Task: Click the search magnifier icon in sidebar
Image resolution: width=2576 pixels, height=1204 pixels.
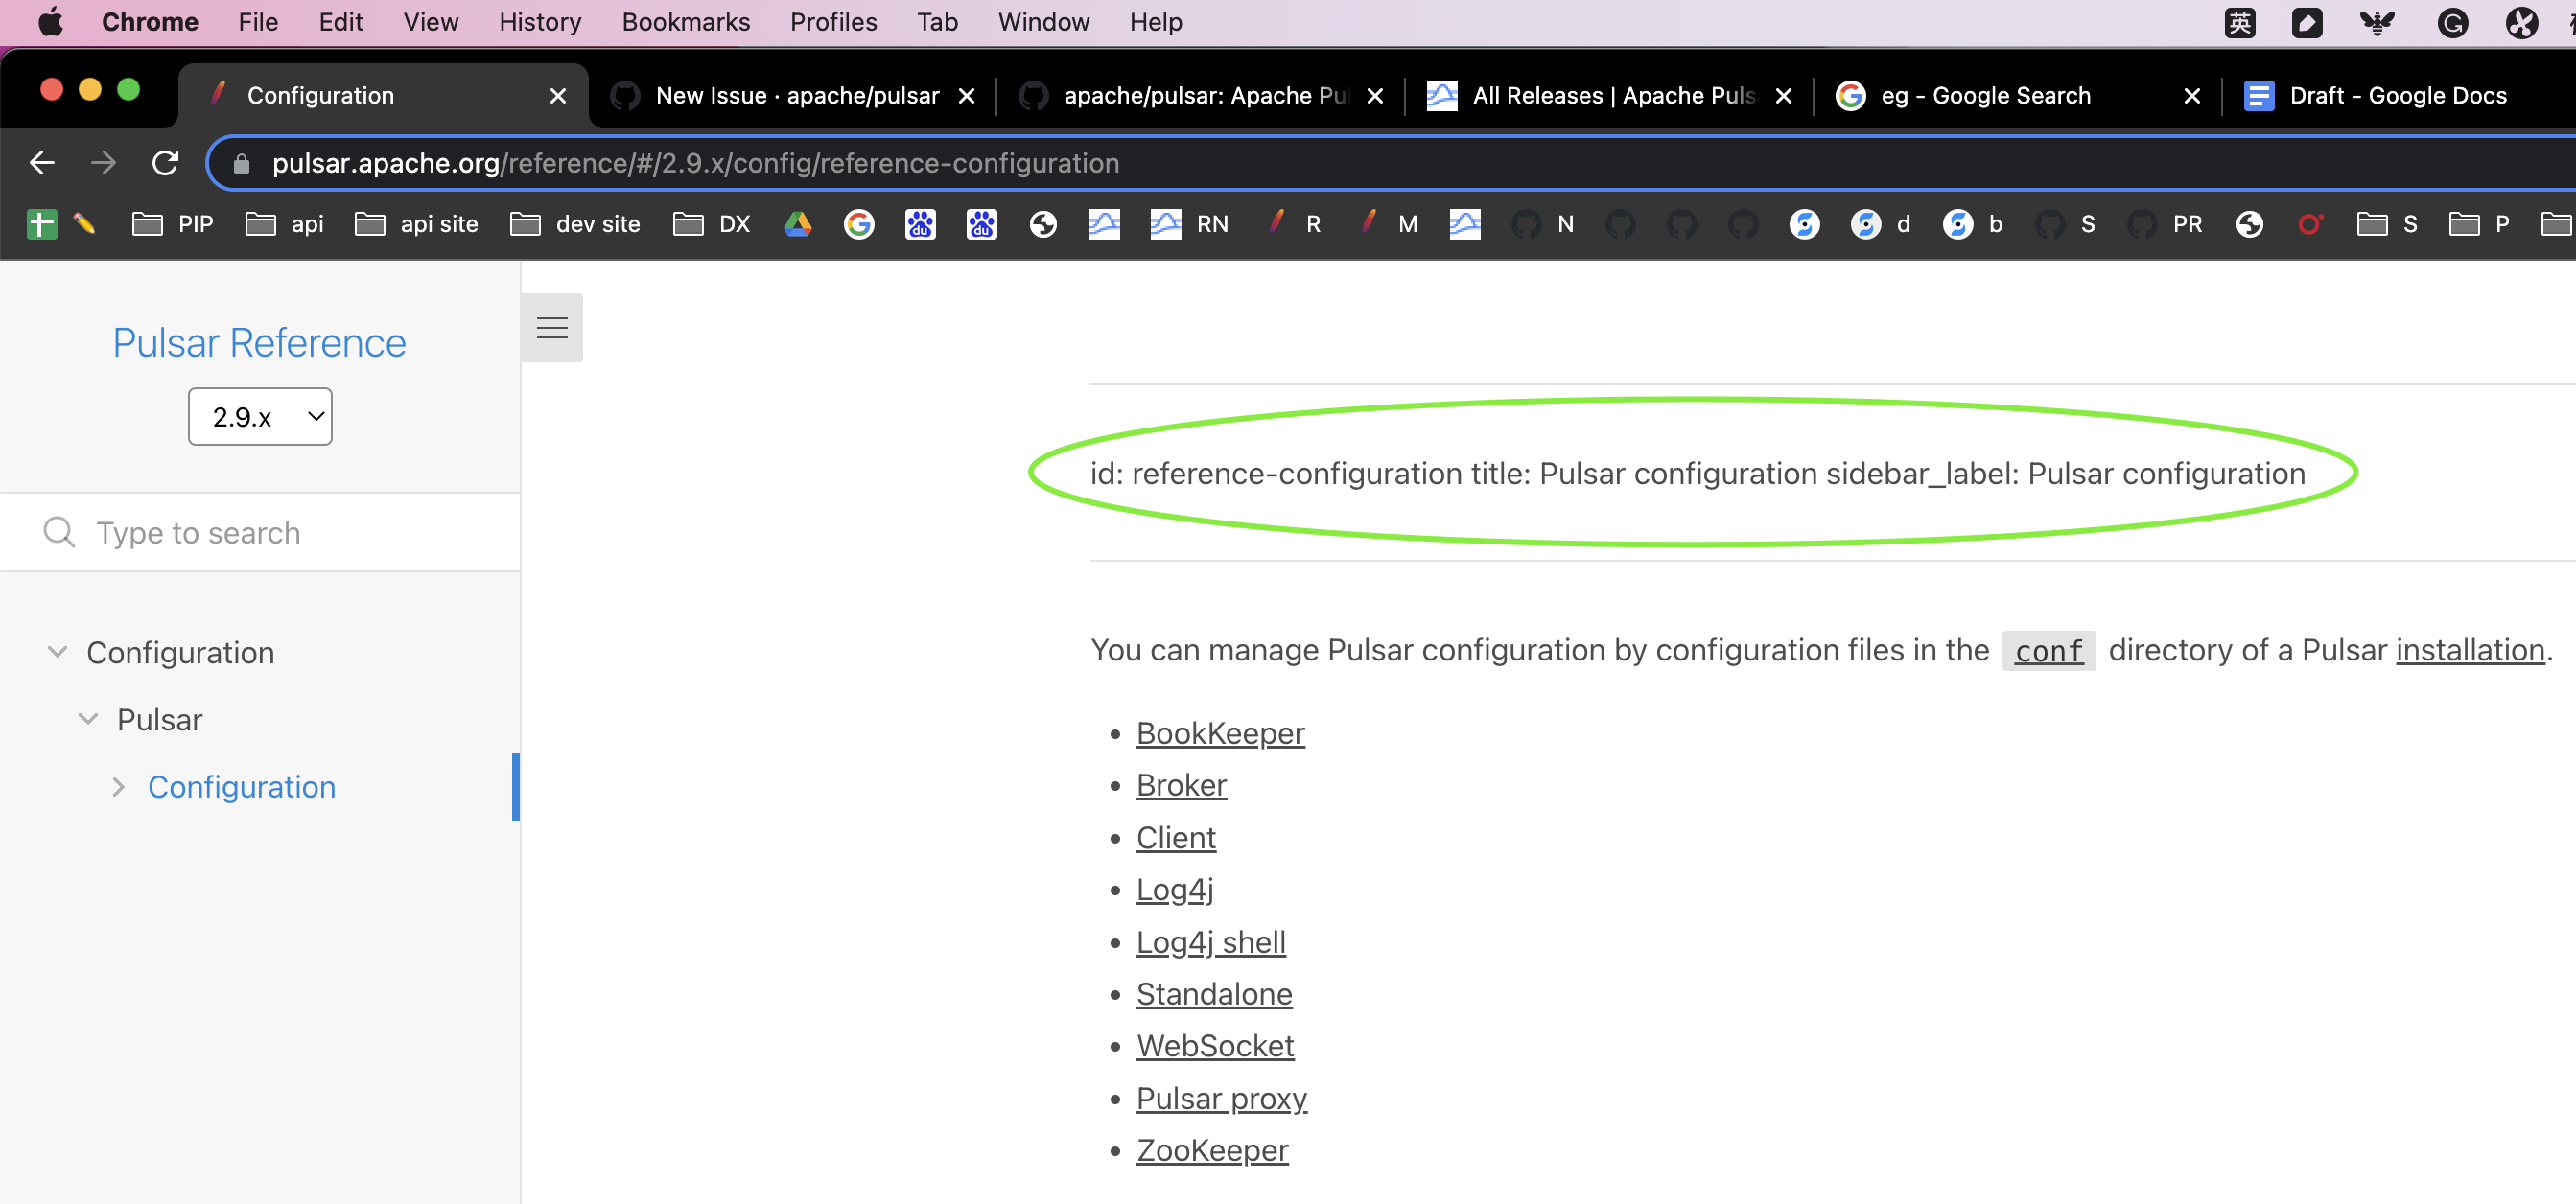Action: 59,532
